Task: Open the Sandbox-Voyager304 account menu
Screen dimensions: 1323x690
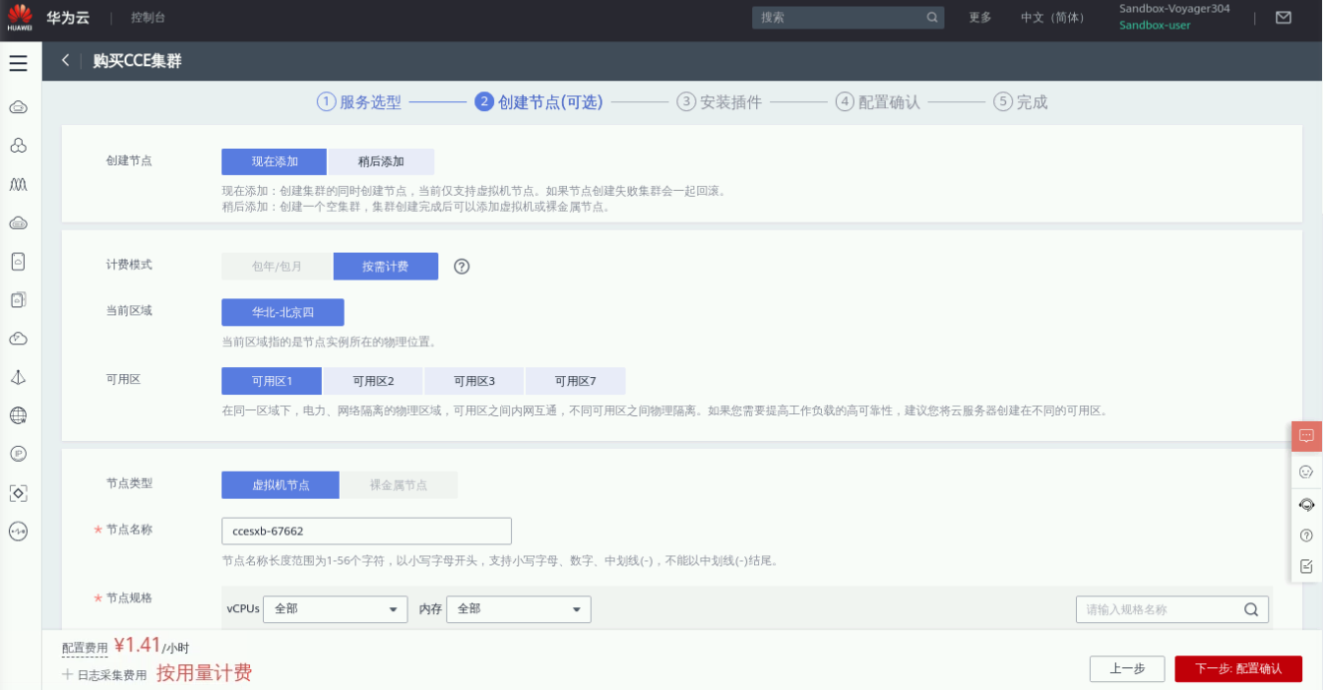Action: point(1174,9)
